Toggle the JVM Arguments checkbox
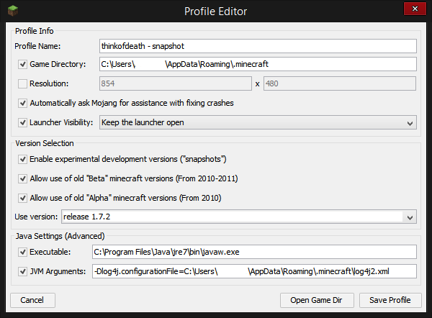This screenshot has height=318, width=432. tap(23, 271)
